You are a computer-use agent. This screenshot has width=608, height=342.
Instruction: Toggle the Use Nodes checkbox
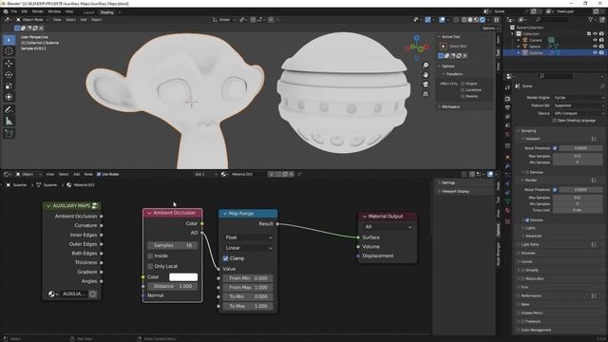click(99, 175)
